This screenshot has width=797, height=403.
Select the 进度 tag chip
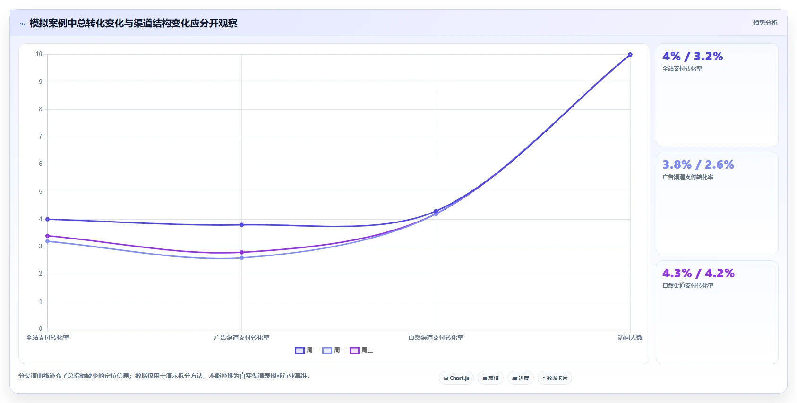[x=521, y=378]
